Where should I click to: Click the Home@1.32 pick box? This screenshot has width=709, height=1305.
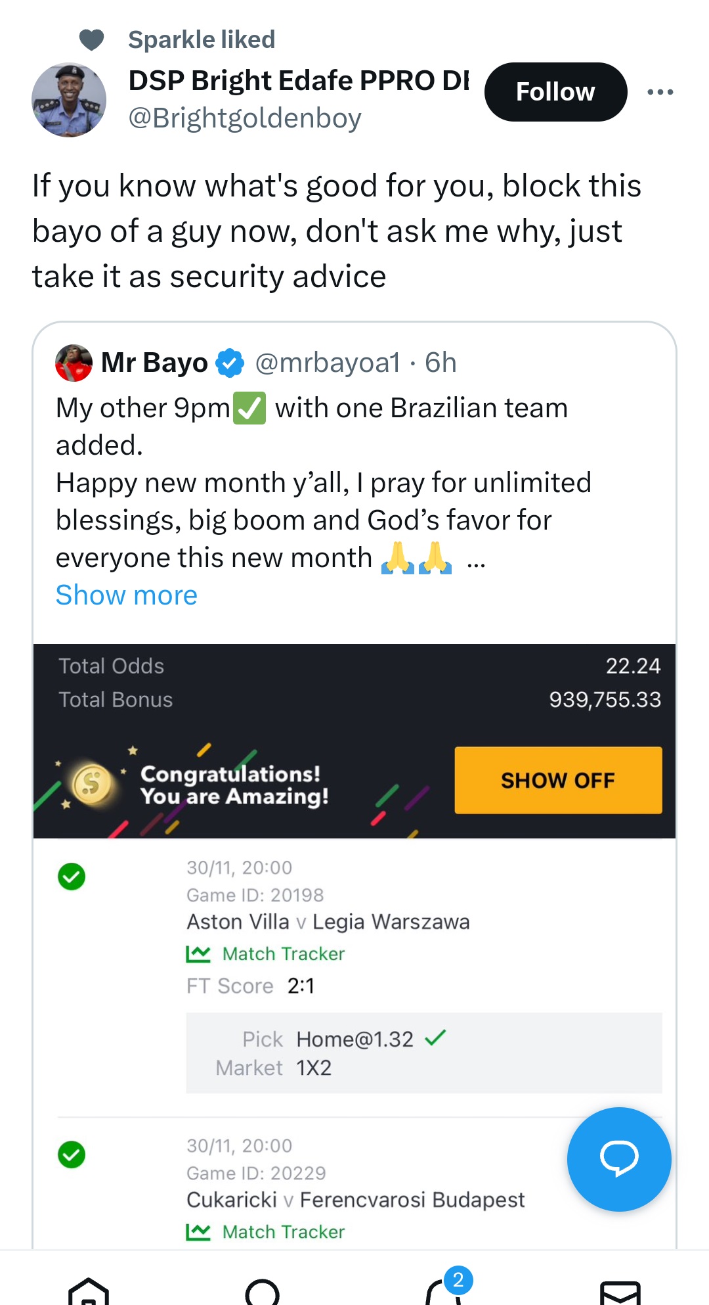tap(423, 1053)
